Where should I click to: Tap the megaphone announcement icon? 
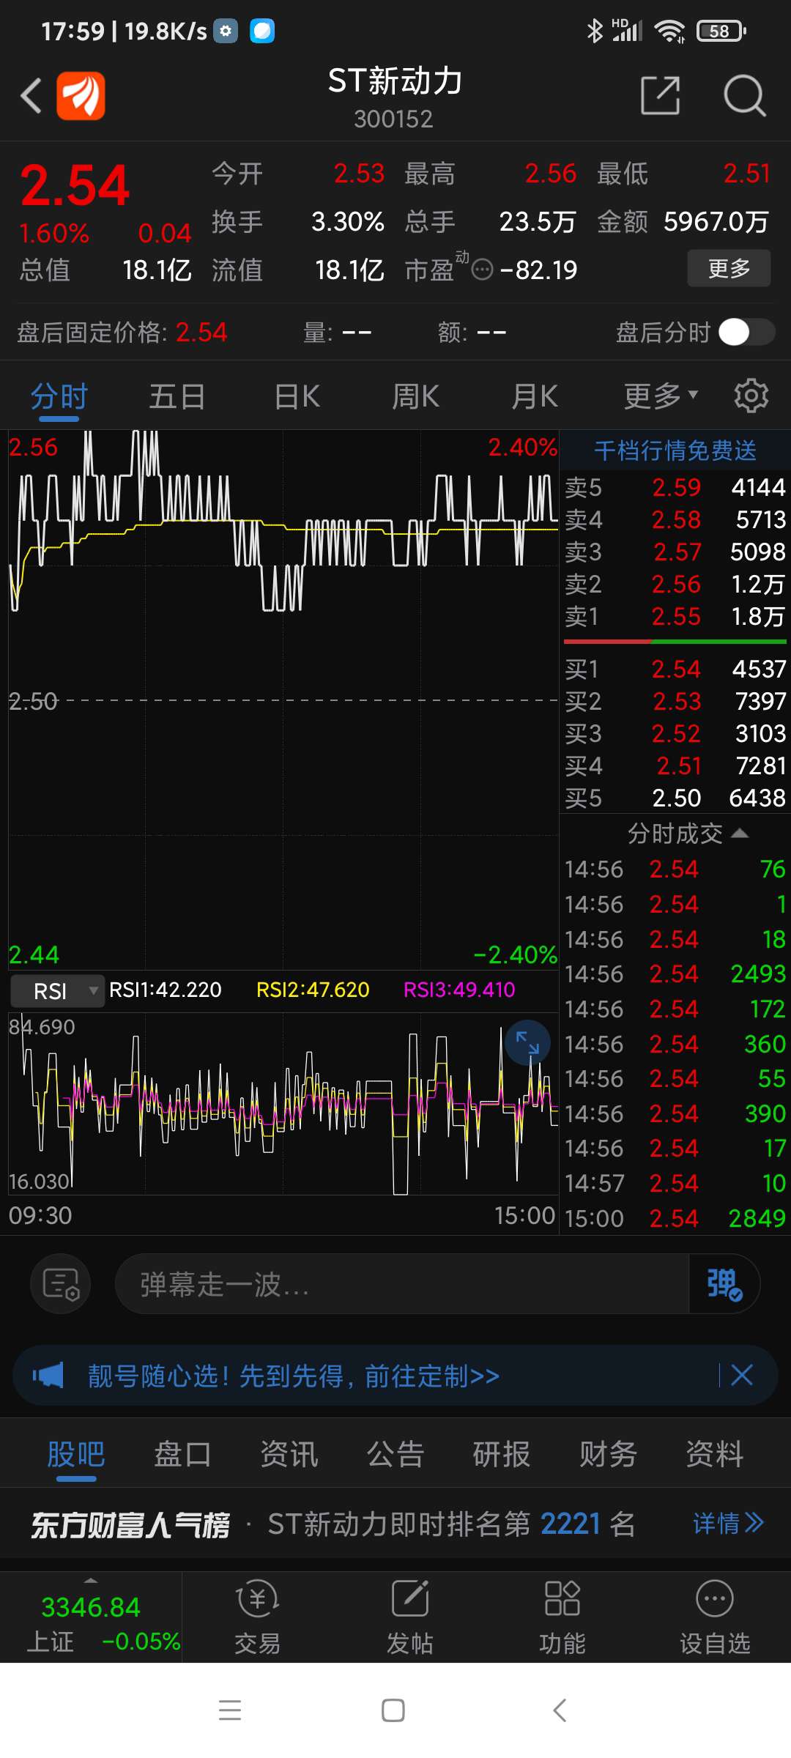tap(48, 1375)
